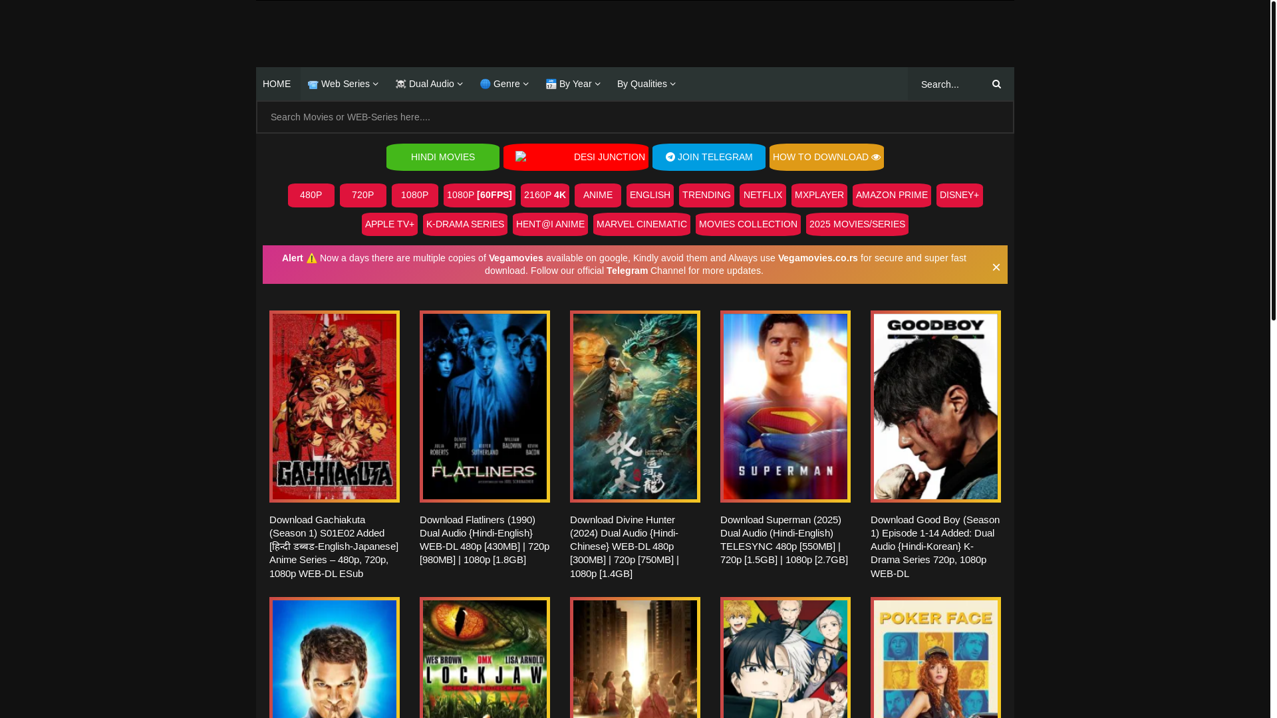Open the Lockjaw poster thumbnail

(x=485, y=658)
